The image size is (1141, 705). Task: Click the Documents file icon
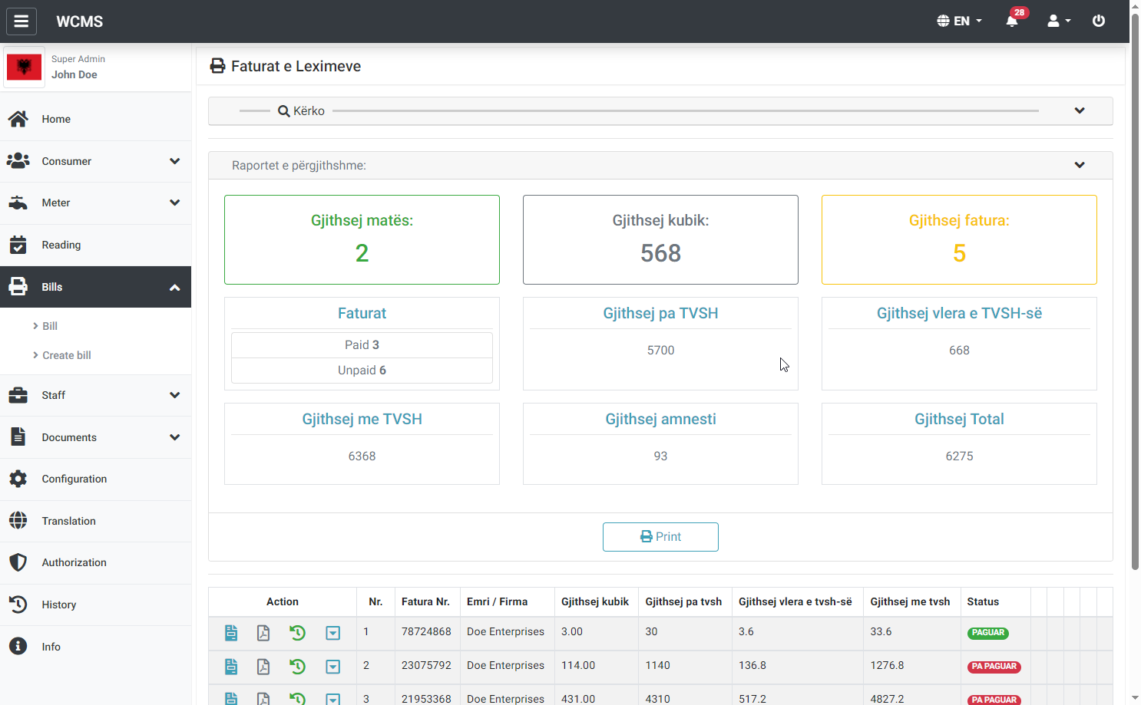coord(18,437)
